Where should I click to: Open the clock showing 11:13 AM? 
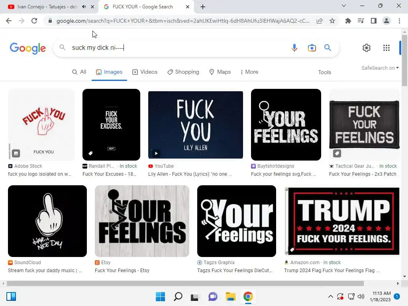381,296
